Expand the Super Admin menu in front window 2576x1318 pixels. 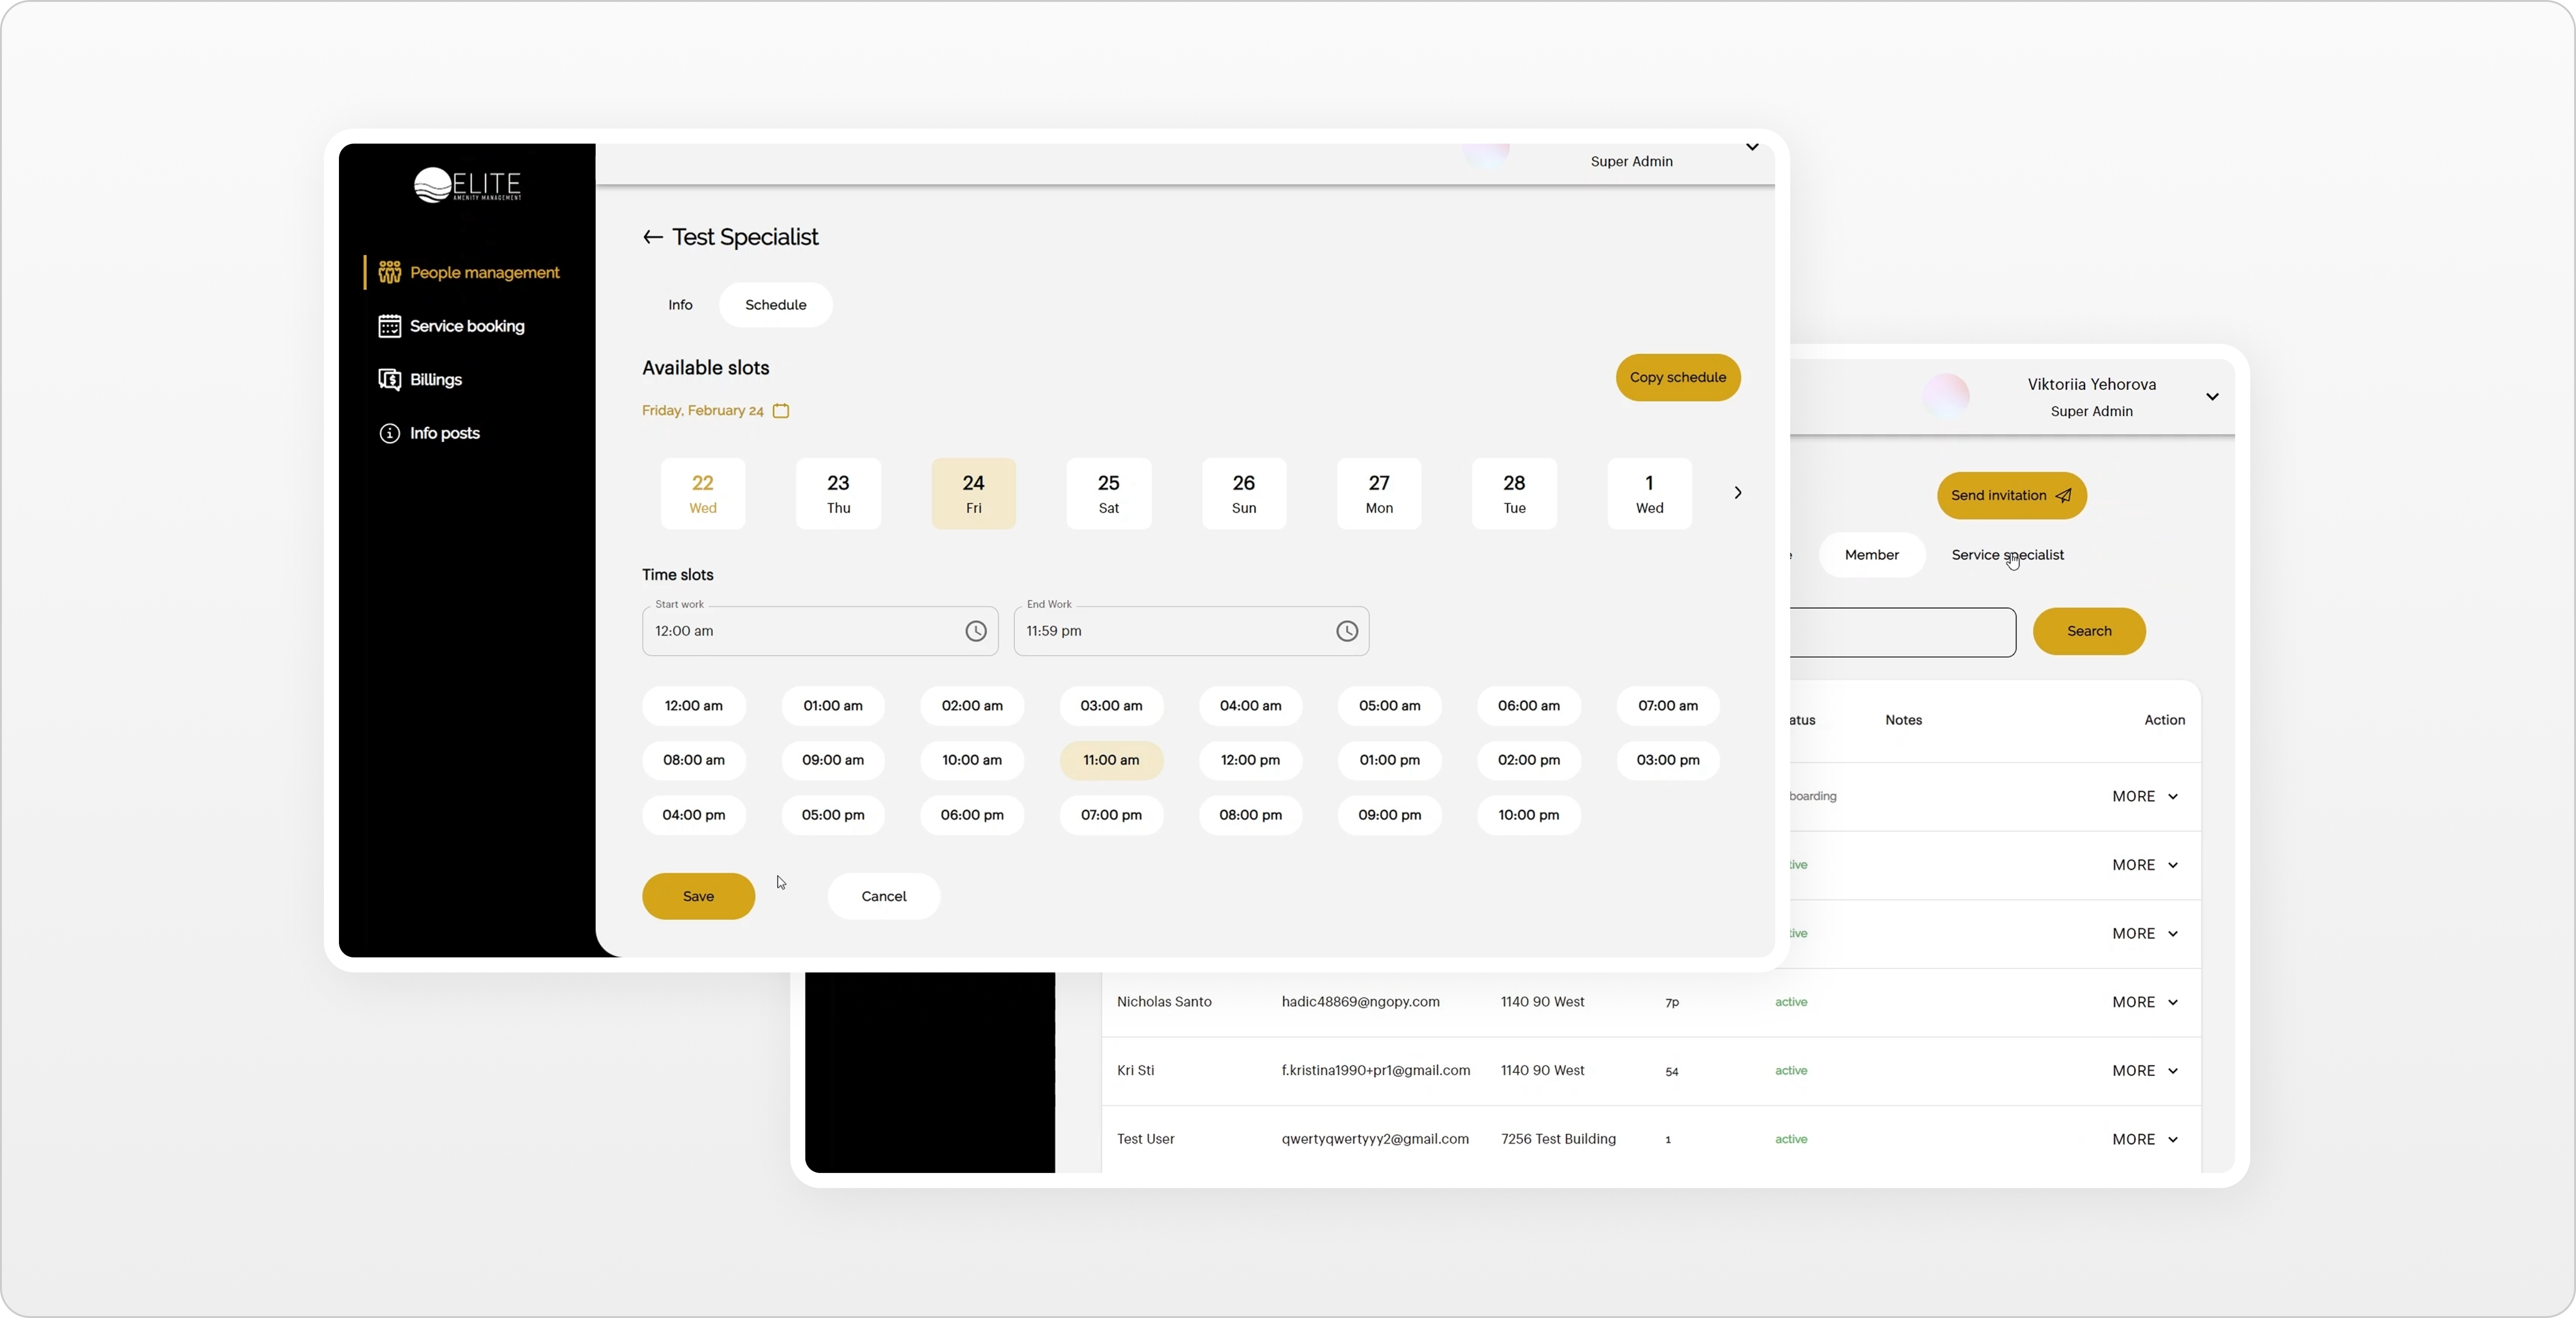click(x=1752, y=147)
